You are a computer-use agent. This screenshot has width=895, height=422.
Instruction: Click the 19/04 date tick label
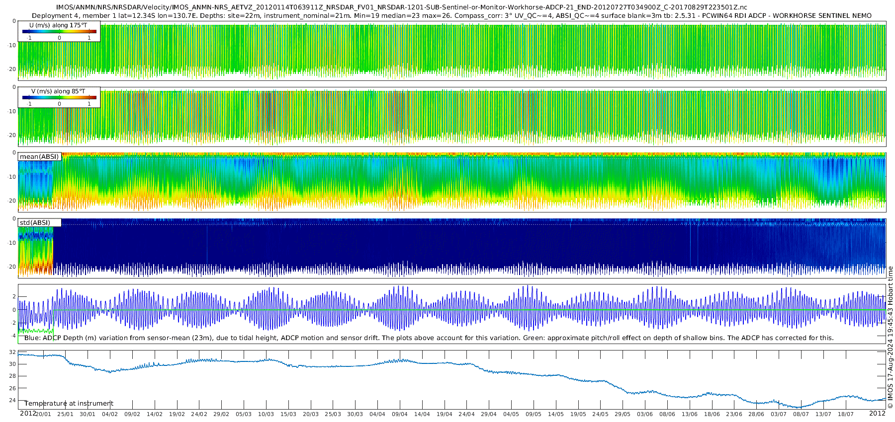point(445,414)
